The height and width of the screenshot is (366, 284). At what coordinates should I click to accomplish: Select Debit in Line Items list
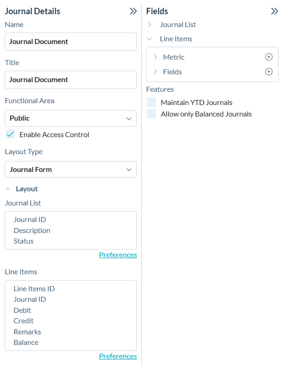pos(22,310)
